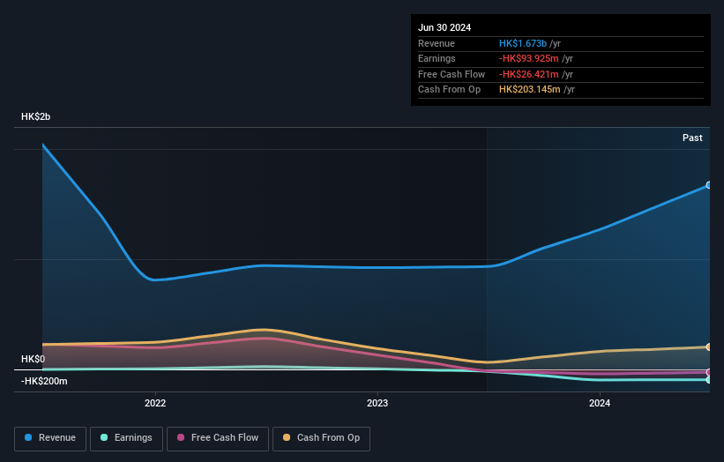
Task: Click the HK$0 y-axis label
Action: 33,359
